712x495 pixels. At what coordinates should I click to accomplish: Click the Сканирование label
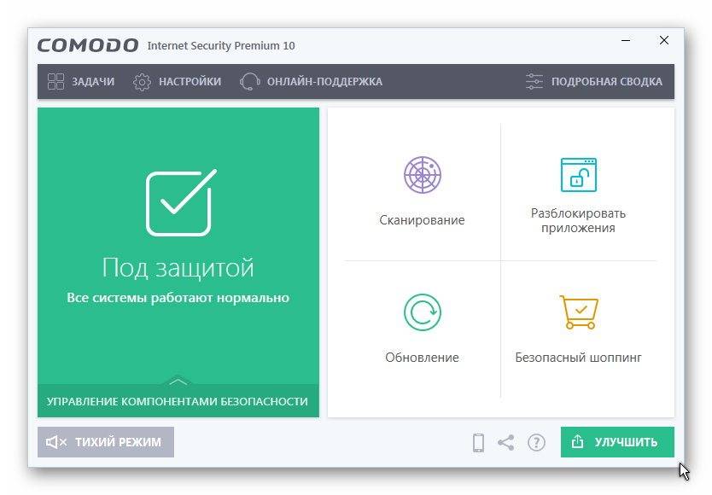point(422,220)
